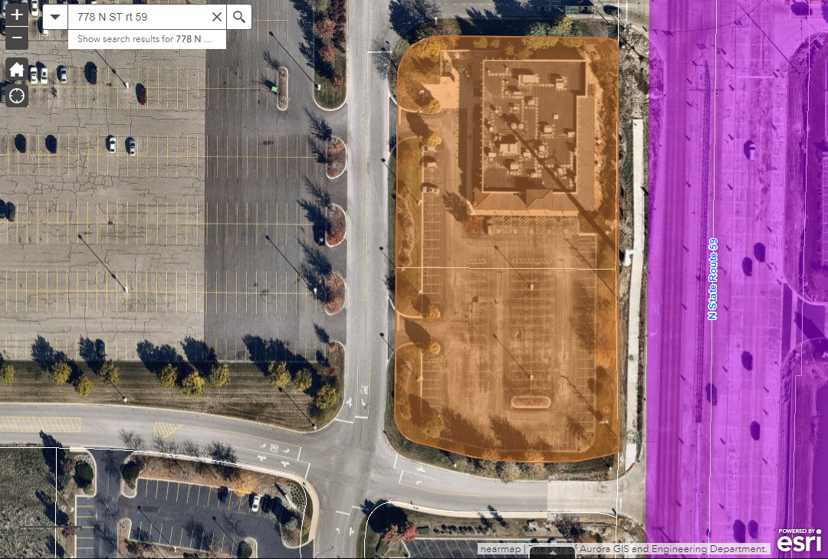Click the N State Route 59 road label
Image resolution: width=828 pixels, height=559 pixels.
[711, 279]
